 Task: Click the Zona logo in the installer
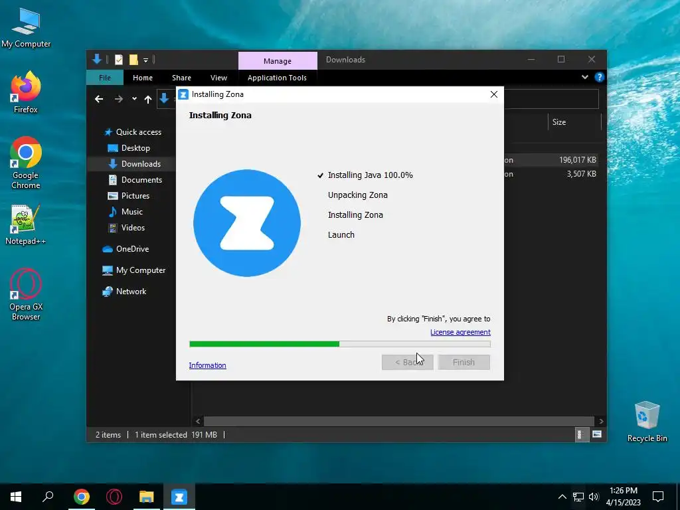pos(247,223)
